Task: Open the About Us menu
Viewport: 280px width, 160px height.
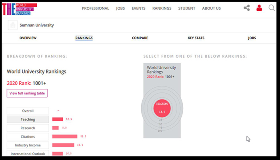Action: tap(212, 8)
